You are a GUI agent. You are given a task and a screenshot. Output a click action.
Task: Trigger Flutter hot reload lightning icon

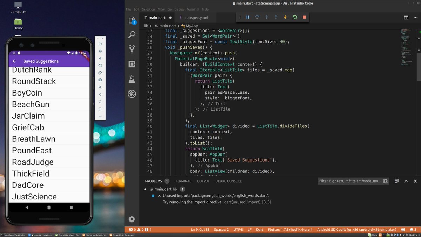285,17
